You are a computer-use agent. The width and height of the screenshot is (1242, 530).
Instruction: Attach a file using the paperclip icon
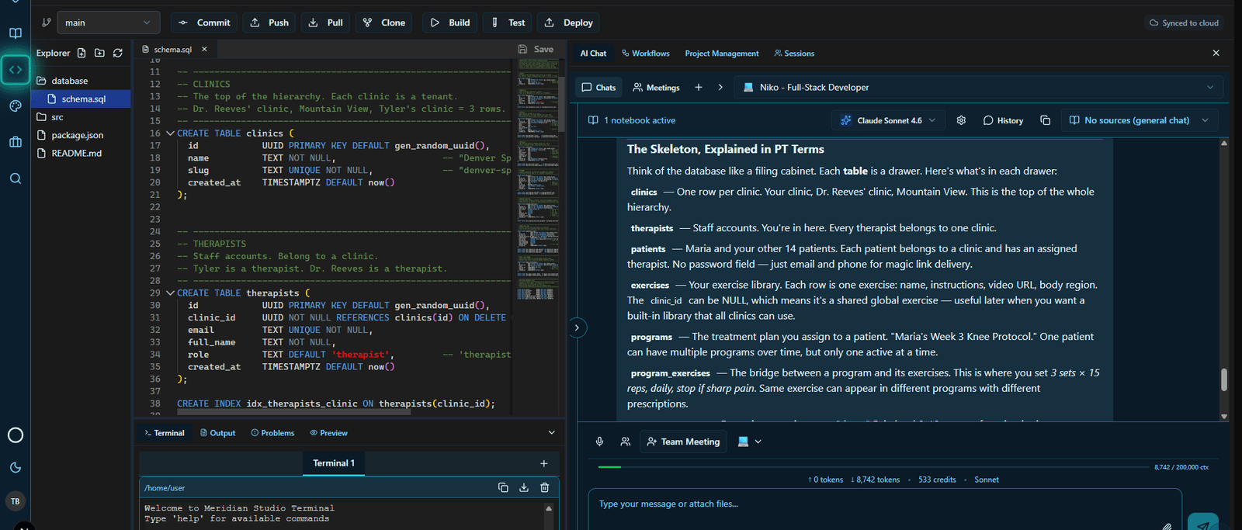1167,526
